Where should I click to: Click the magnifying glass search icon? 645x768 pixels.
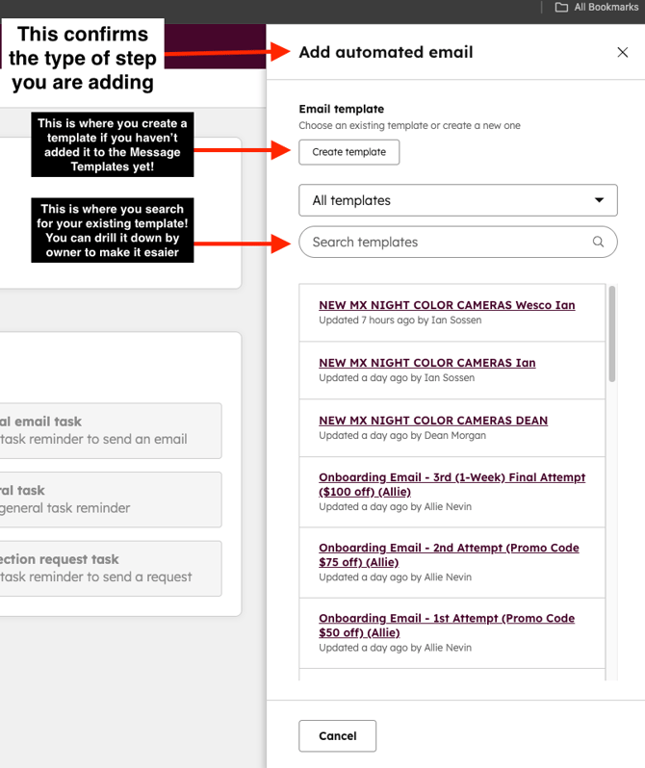598,243
